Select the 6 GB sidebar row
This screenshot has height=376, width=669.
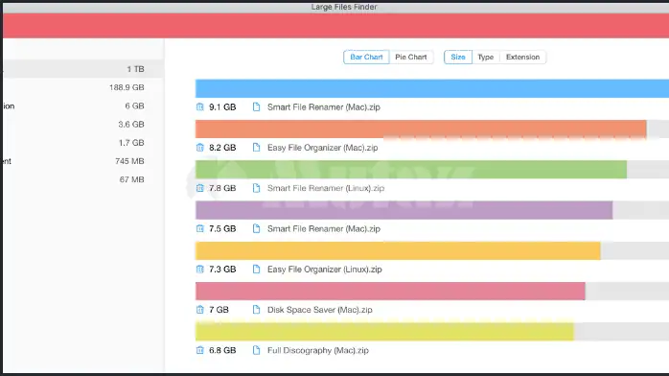pyautogui.click(x=83, y=106)
